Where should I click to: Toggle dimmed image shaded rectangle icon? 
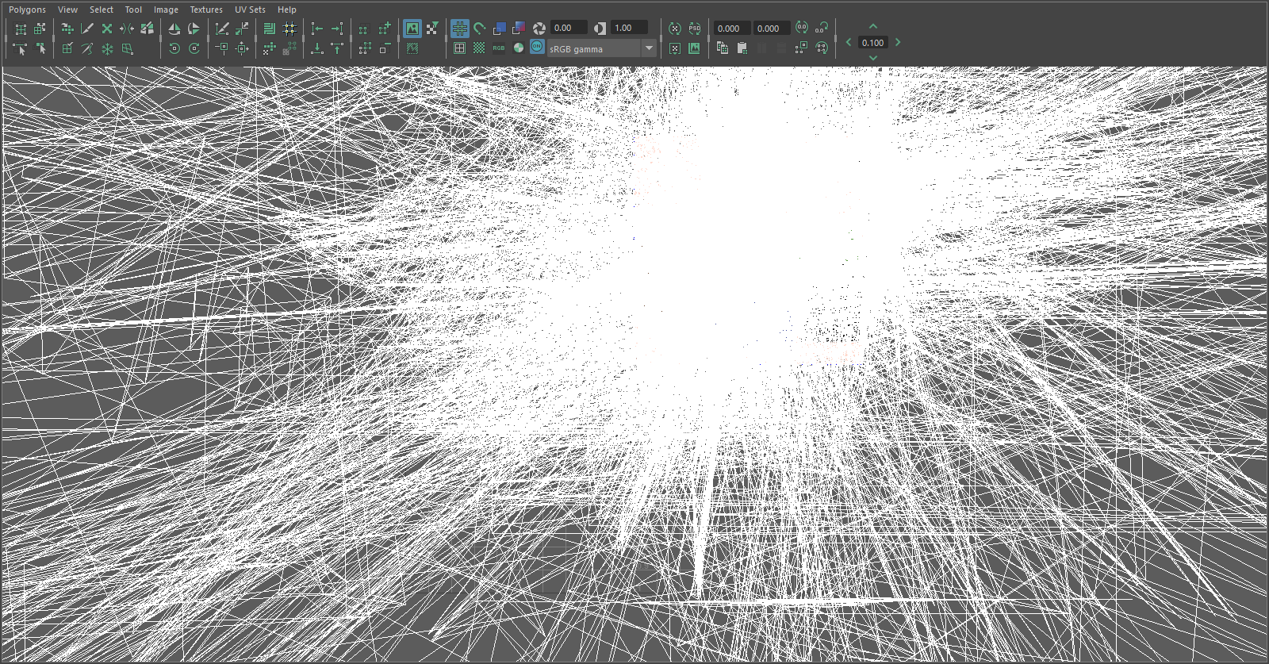click(412, 48)
